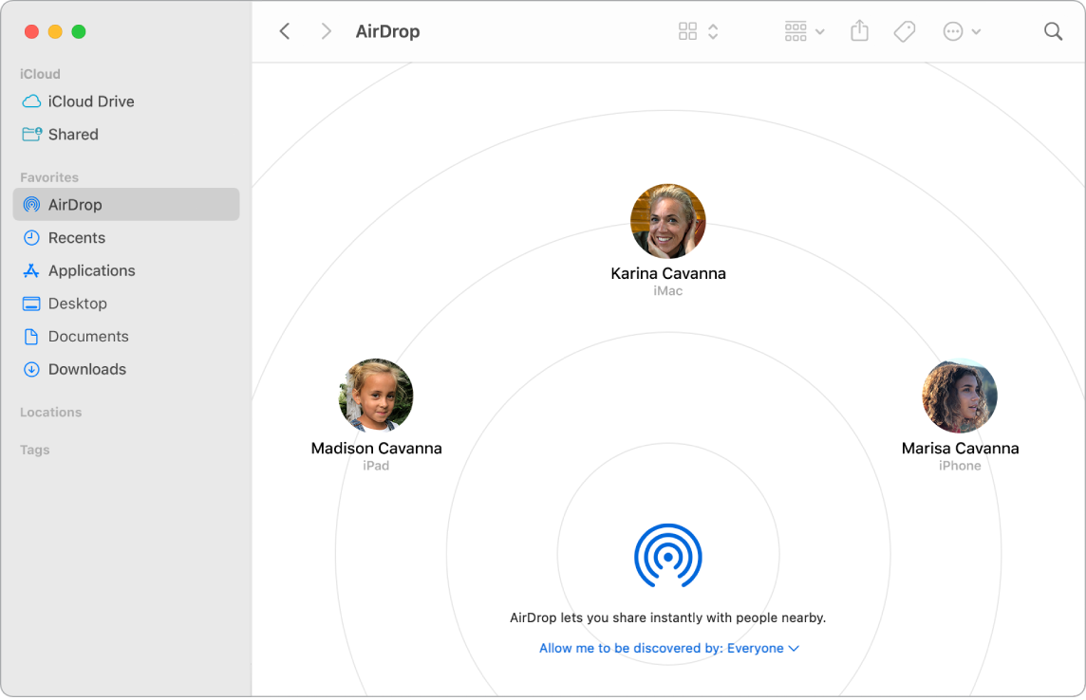The image size is (1086, 700).
Task: Go back using the back arrow
Action: pyautogui.click(x=285, y=30)
